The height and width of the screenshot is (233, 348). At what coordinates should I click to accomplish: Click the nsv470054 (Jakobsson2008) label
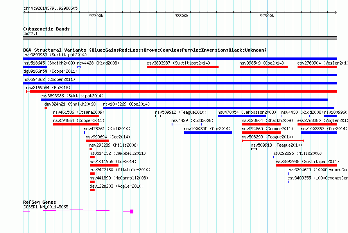point(247,112)
